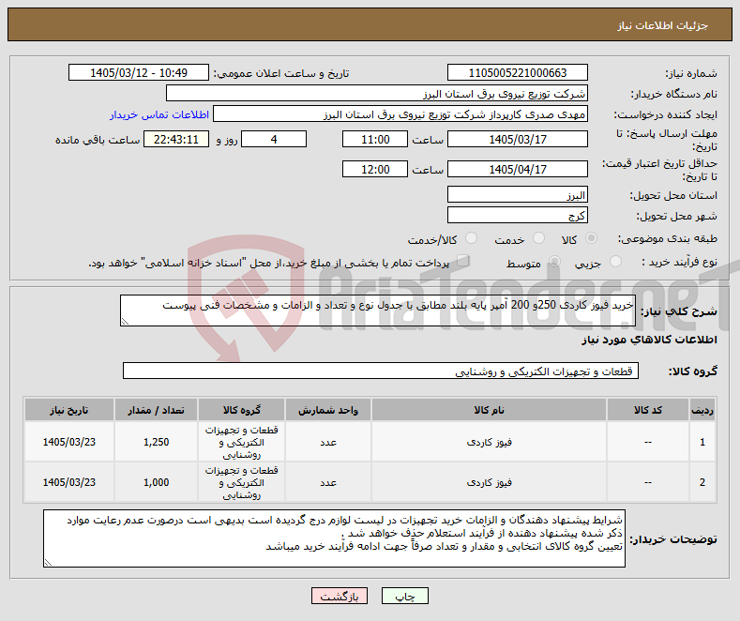Image resolution: width=740 pixels, height=621 pixels.
Task: Click row 1 need date 1405/03/23
Action: pos(68,442)
